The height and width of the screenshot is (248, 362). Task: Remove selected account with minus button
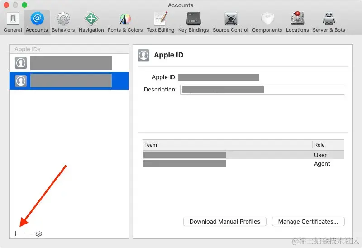[x=27, y=234]
